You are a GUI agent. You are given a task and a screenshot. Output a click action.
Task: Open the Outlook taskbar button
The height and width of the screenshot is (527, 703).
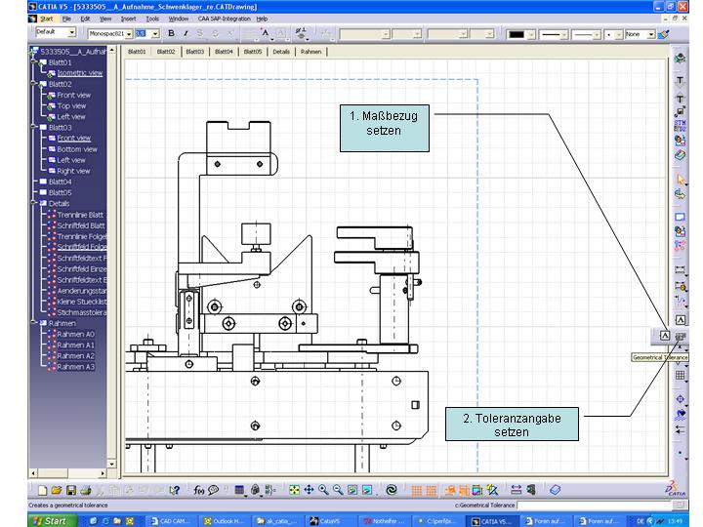tap(225, 521)
